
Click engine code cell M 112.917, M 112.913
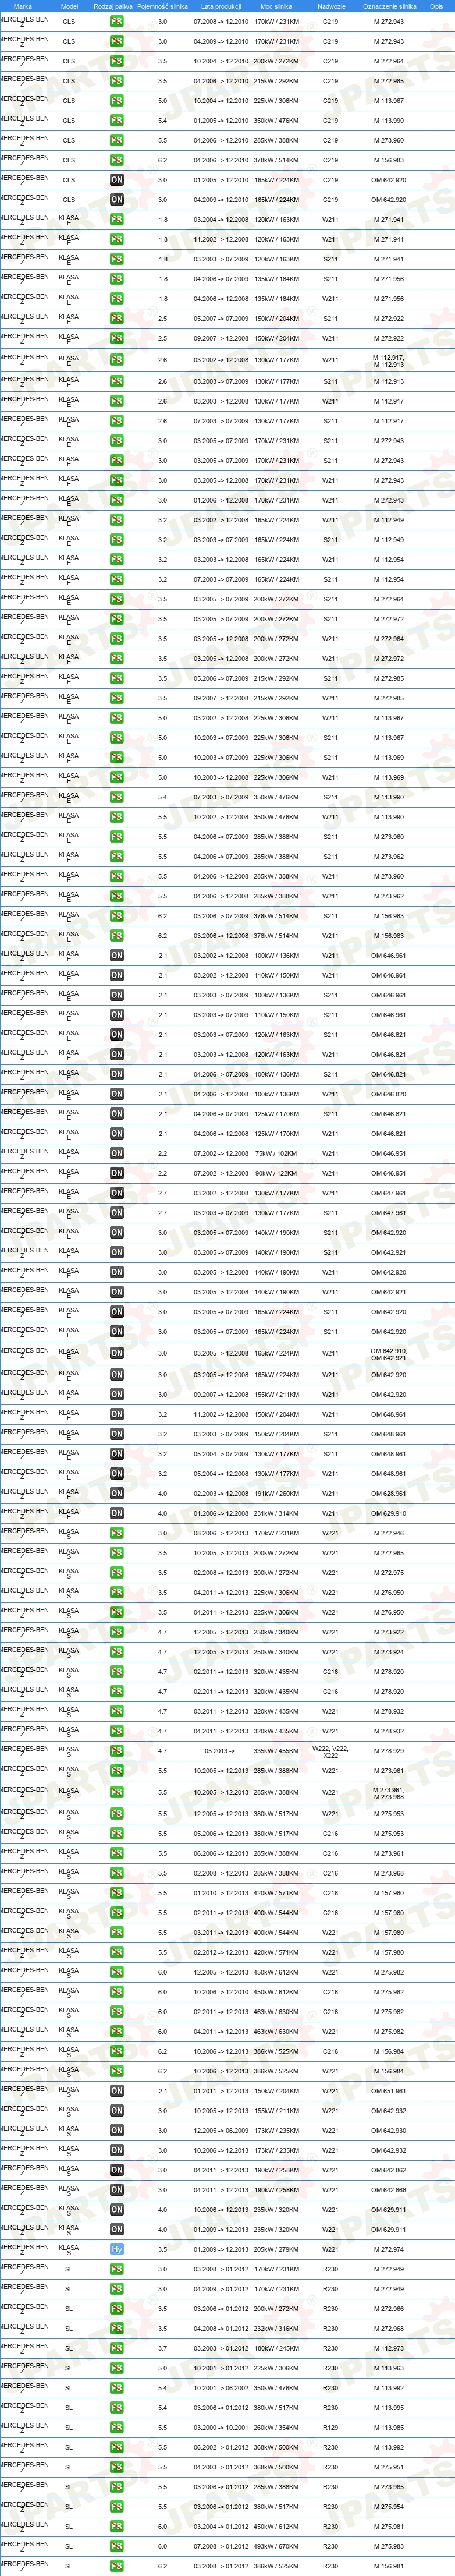coord(389,361)
